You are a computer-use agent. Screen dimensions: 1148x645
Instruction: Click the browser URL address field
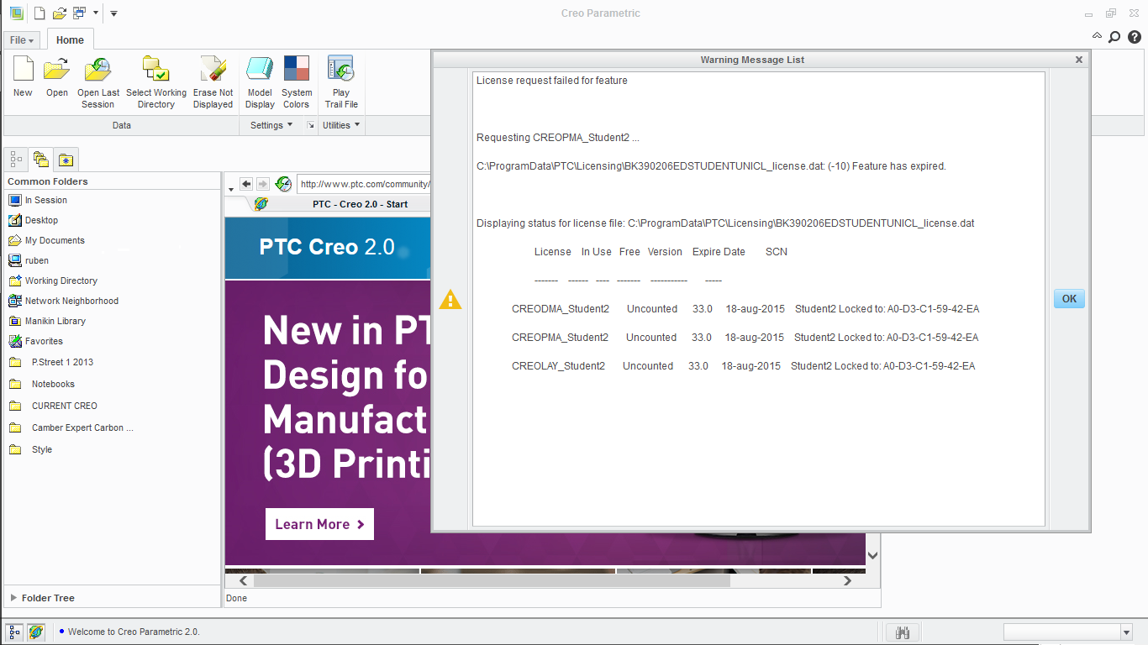point(364,184)
